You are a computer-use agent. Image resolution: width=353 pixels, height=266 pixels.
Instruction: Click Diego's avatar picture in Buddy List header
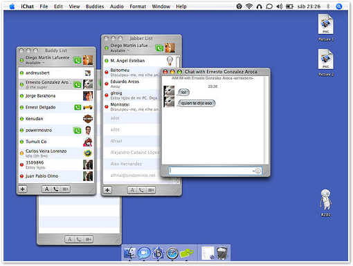pos(88,60)
